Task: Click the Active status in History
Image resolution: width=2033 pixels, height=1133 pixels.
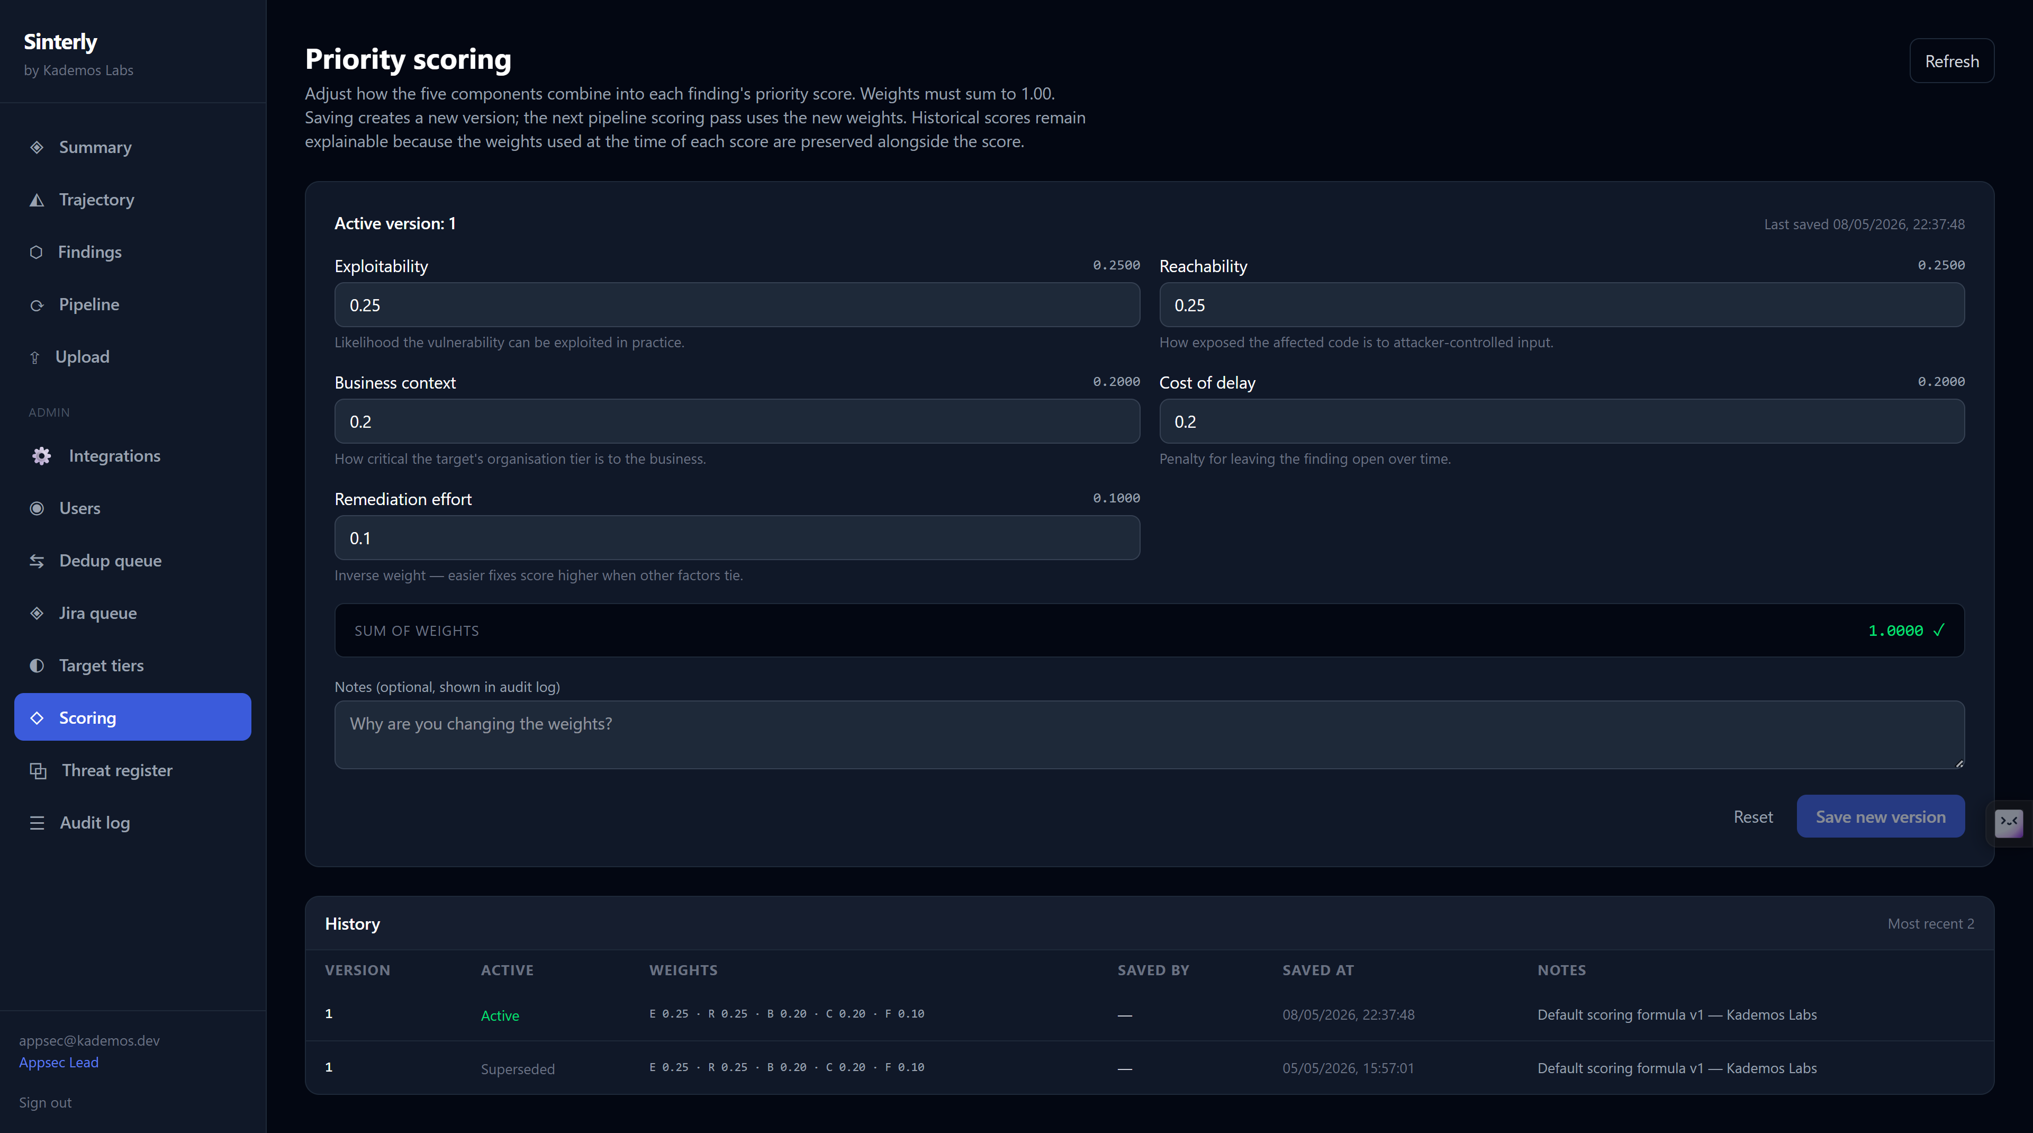Action: (500, 1015)
